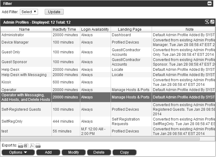Select the test profile row
Image resolution: width=216 pixels, height=157 pixels.
click(108, 131)
